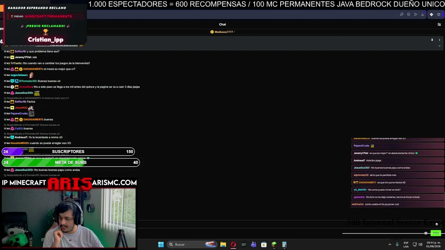Viewport: 445px width, 250px height.
Task: Click the '¡PREMIO RECLAMADO!' banner text
Action: click(46, 26)
